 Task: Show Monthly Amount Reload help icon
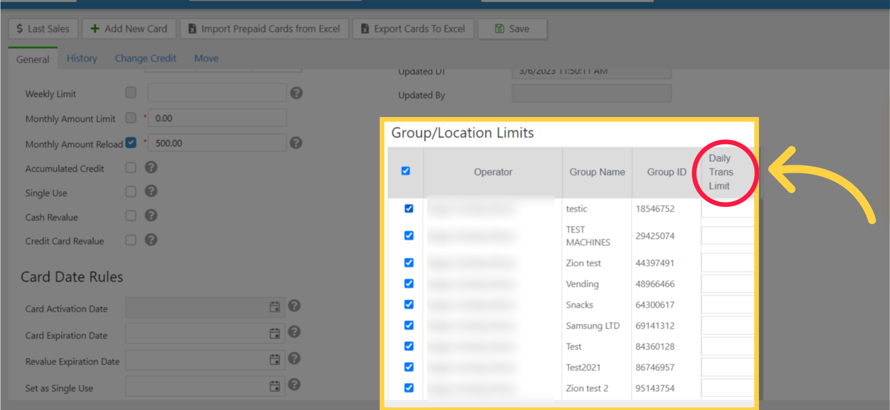point(296,143)
